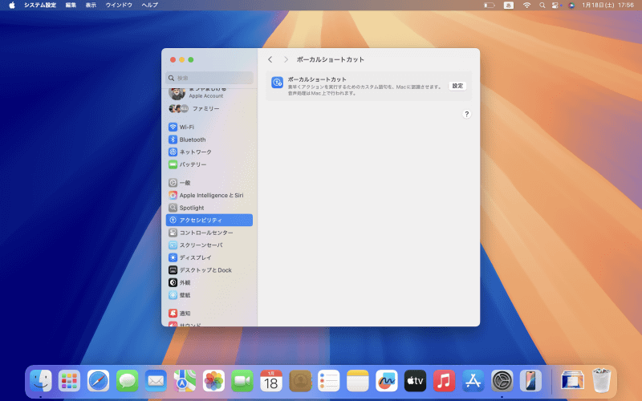Open the ヘルプ menu

pos(150,5)
